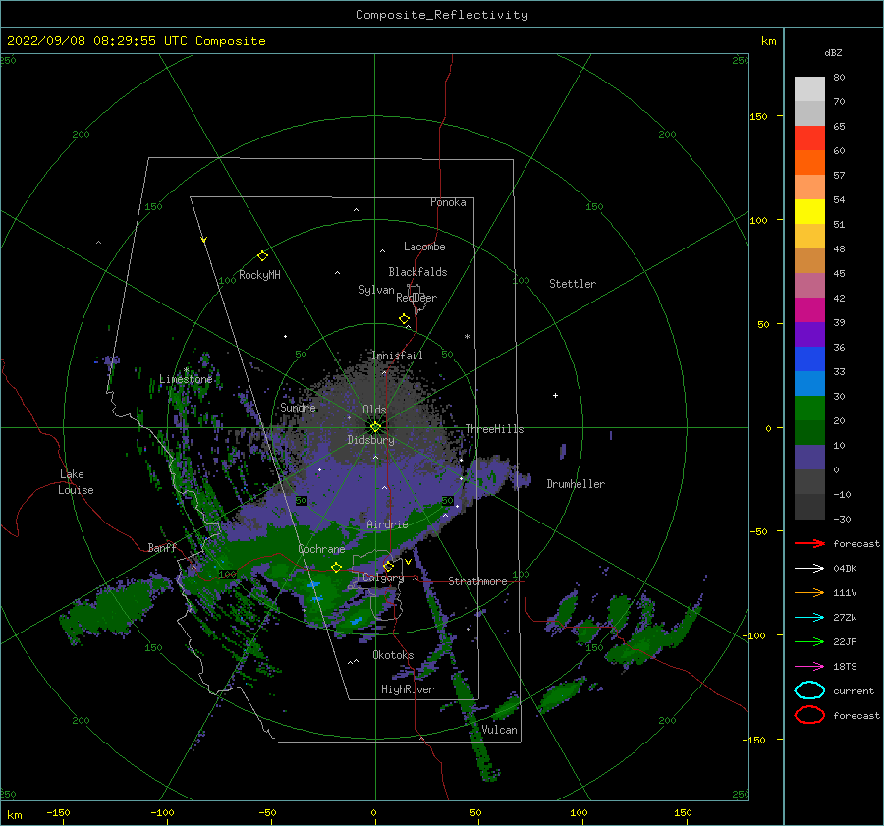Click the Limestone label

pos(186,379)
